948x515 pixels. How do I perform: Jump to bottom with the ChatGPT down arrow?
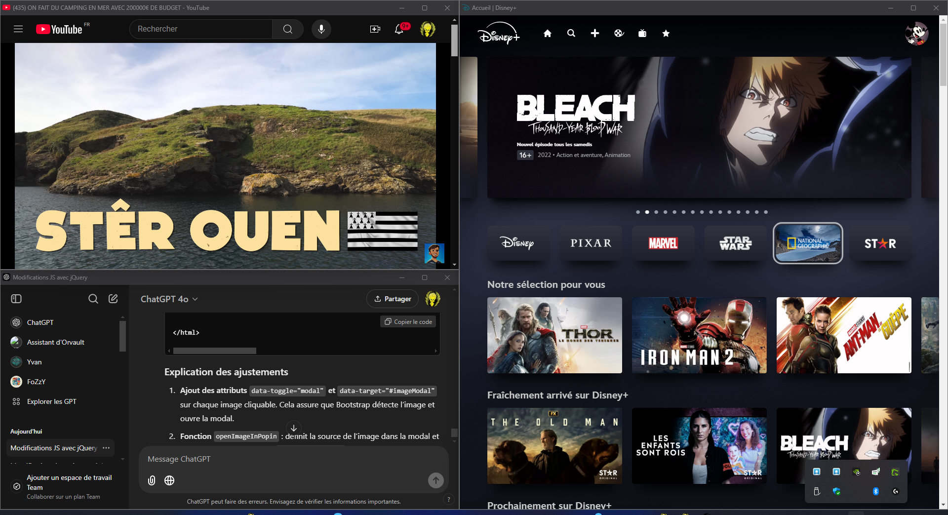click(294, 428)
